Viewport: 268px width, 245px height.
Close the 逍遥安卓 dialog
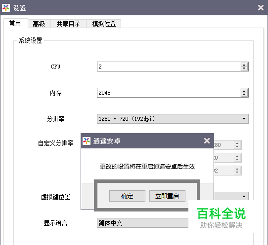(207, 140)
